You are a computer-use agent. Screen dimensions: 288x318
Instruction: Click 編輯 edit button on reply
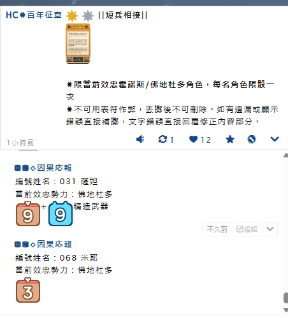click(247, 229)
